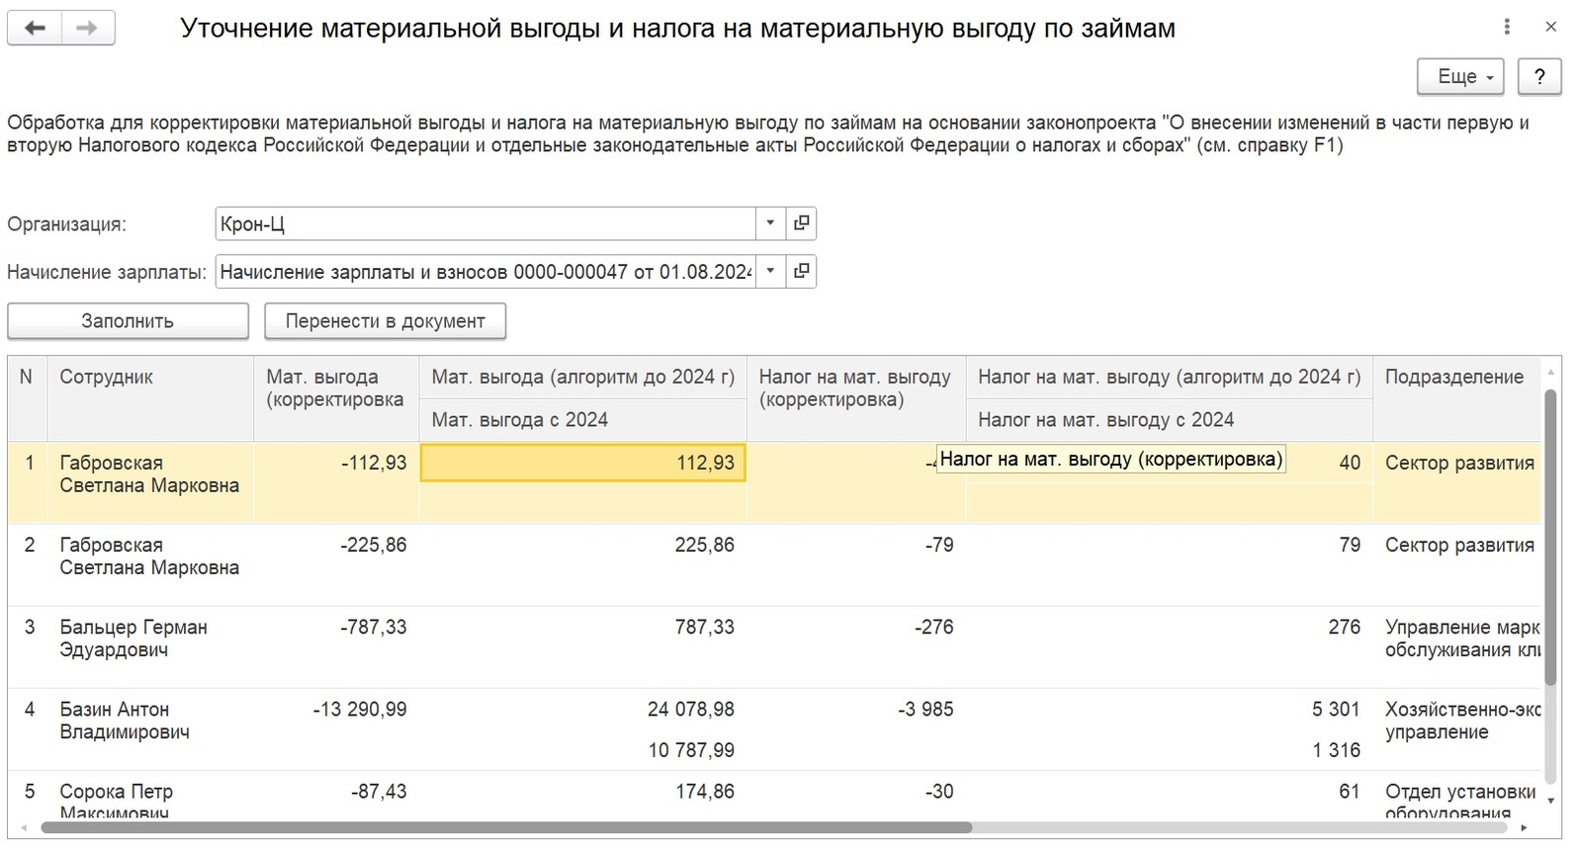Click Перенести в документ button
The image size is (1582, 853).
coord(385,321)
